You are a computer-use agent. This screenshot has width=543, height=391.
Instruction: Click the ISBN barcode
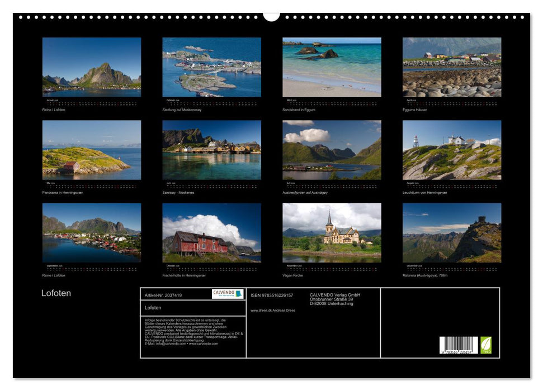pos(460,345)
